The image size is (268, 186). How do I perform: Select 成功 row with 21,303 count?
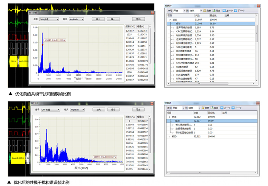(x=211, y=24)
